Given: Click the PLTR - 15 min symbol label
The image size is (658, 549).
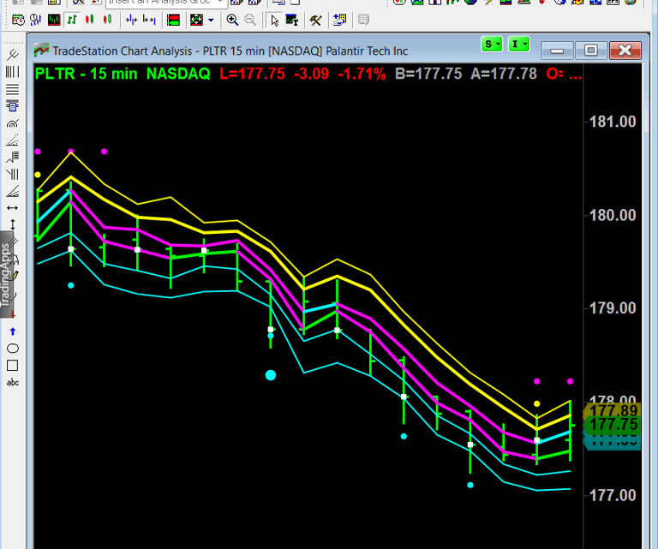Looking at the screenshot, I should [86, 74].
